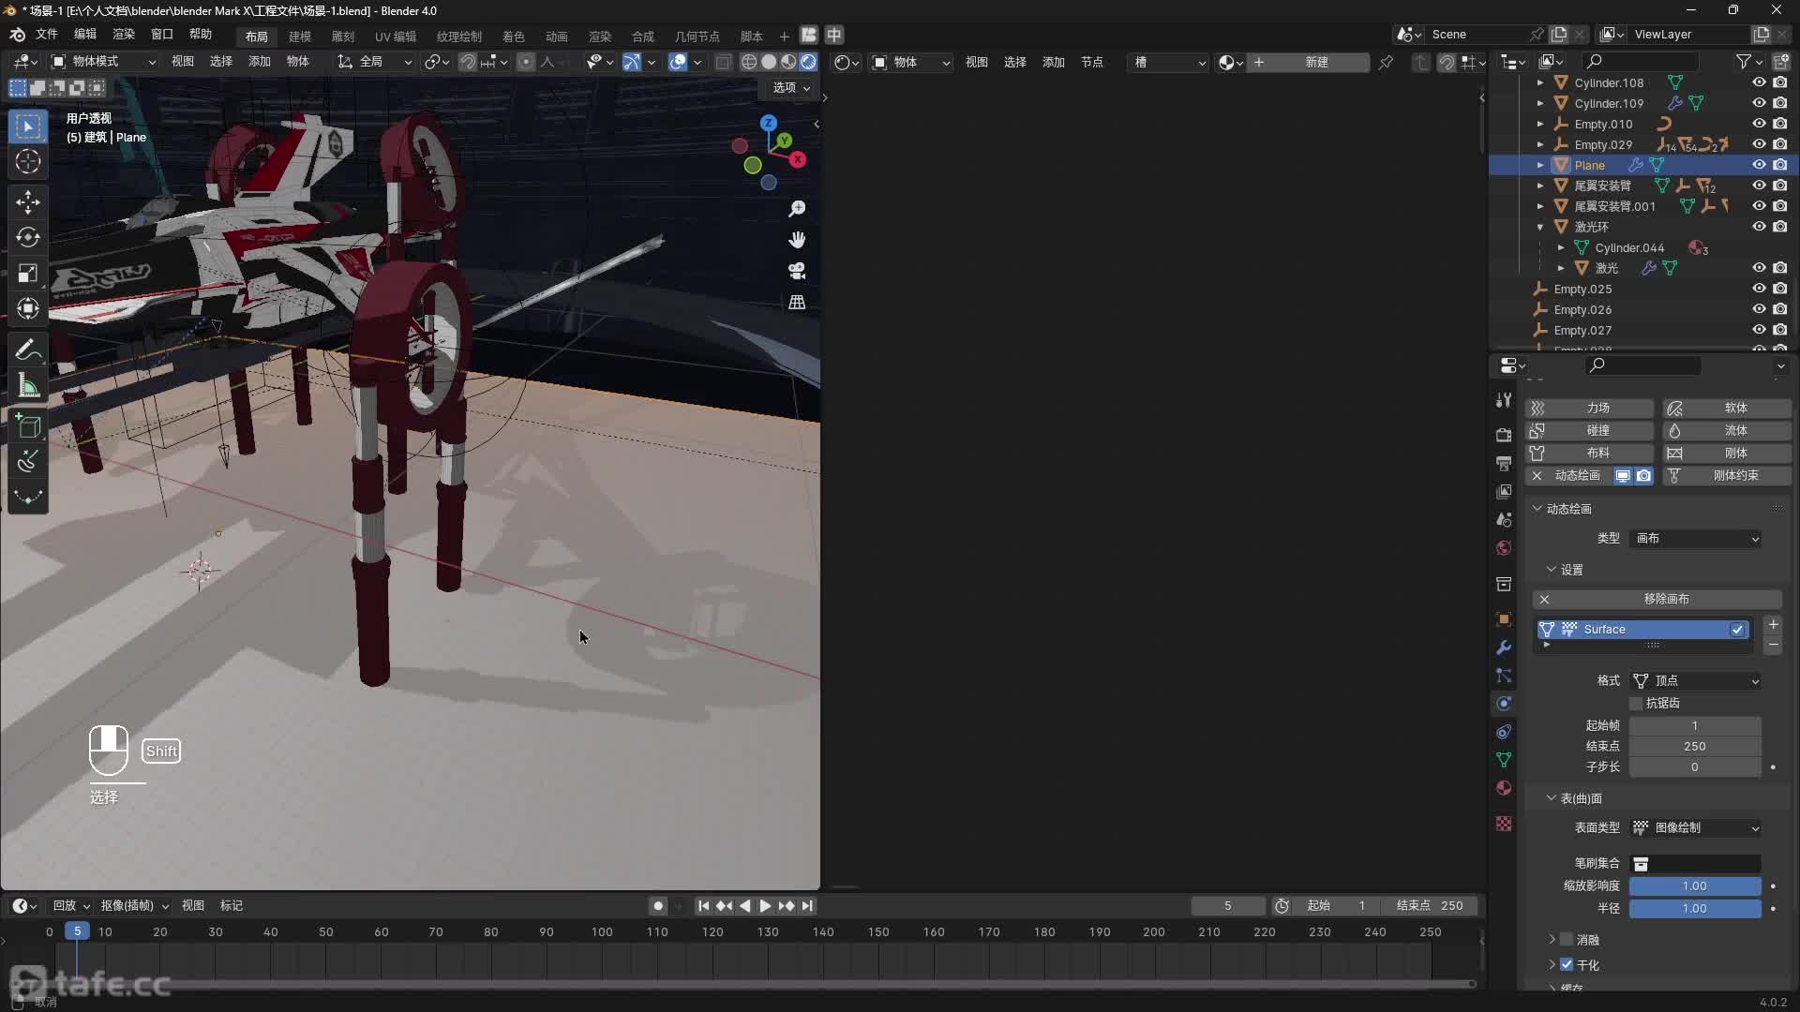
Task: Click the 力场 force field button
Action: click(x=1589, y=409)
